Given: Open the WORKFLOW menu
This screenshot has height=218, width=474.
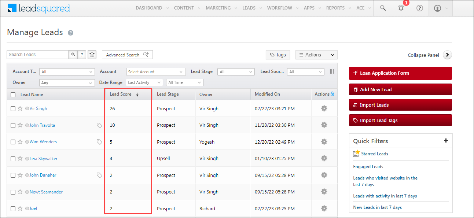Looking at the screenshot, I should [x=280, y=8].
